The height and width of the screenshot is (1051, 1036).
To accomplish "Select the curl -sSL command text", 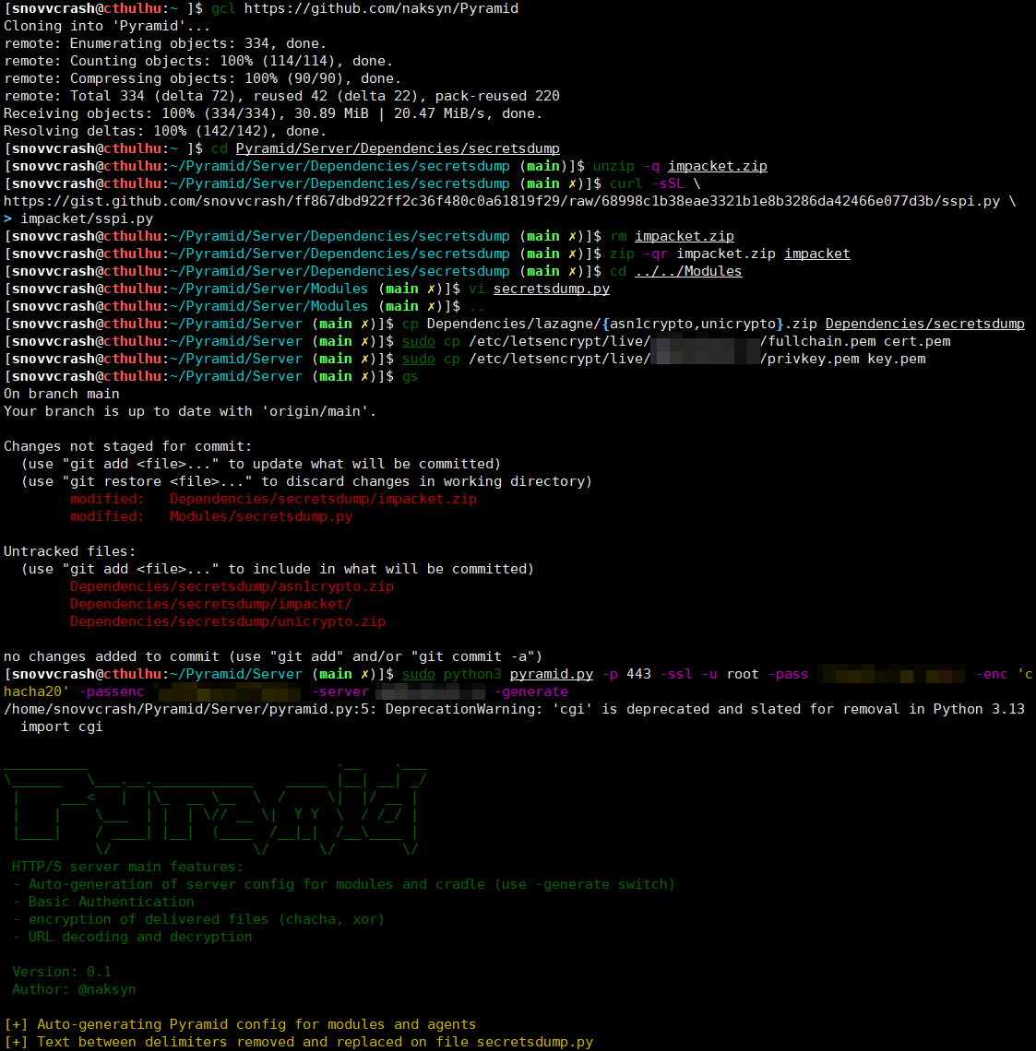I will pos(646,183).
